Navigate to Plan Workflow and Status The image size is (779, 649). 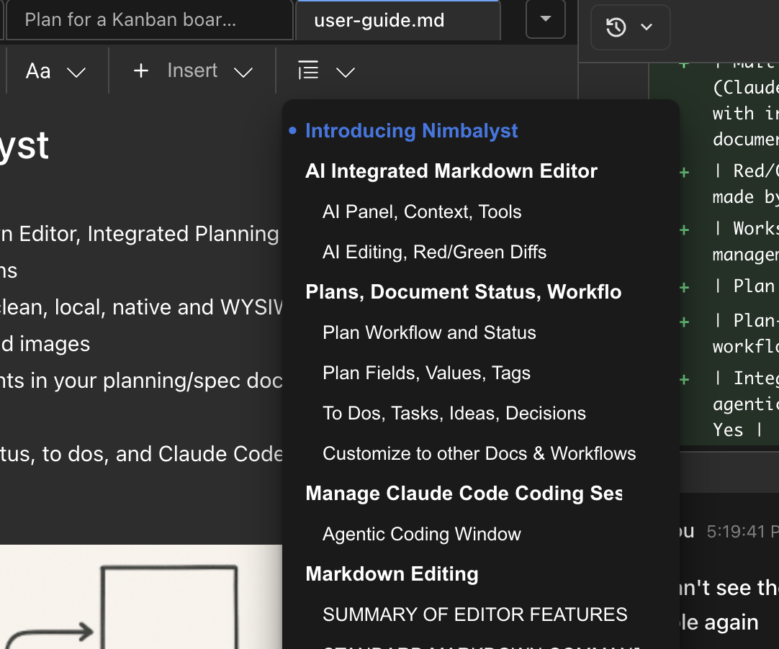click(429, 332)
